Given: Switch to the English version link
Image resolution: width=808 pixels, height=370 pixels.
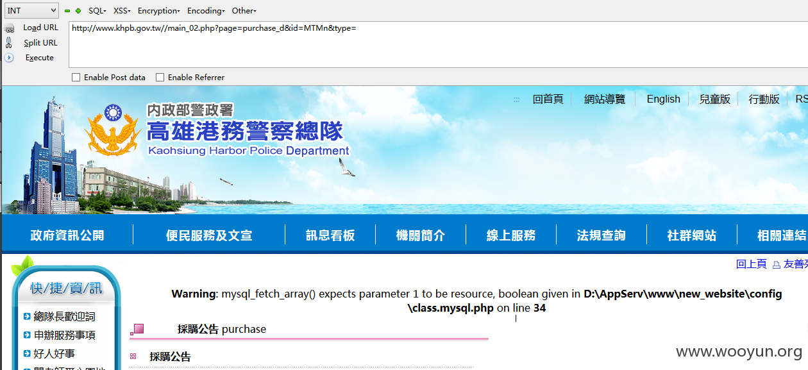Looking at the screenshot, I should click(x=664, y=99).
